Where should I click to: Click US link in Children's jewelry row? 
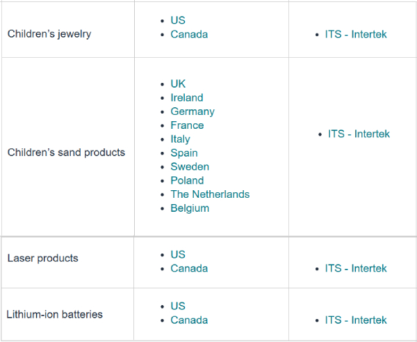point(178,20)
